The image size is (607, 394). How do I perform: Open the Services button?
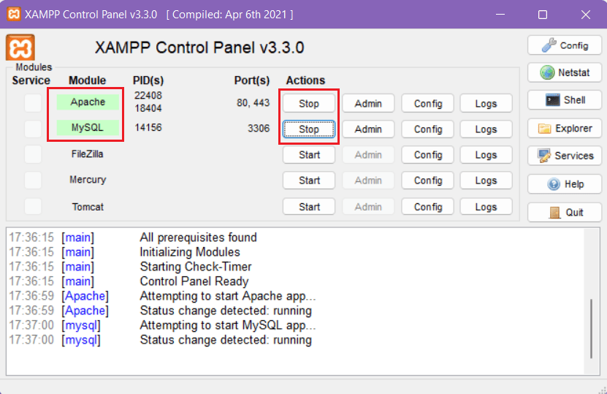tap(565, 156)
